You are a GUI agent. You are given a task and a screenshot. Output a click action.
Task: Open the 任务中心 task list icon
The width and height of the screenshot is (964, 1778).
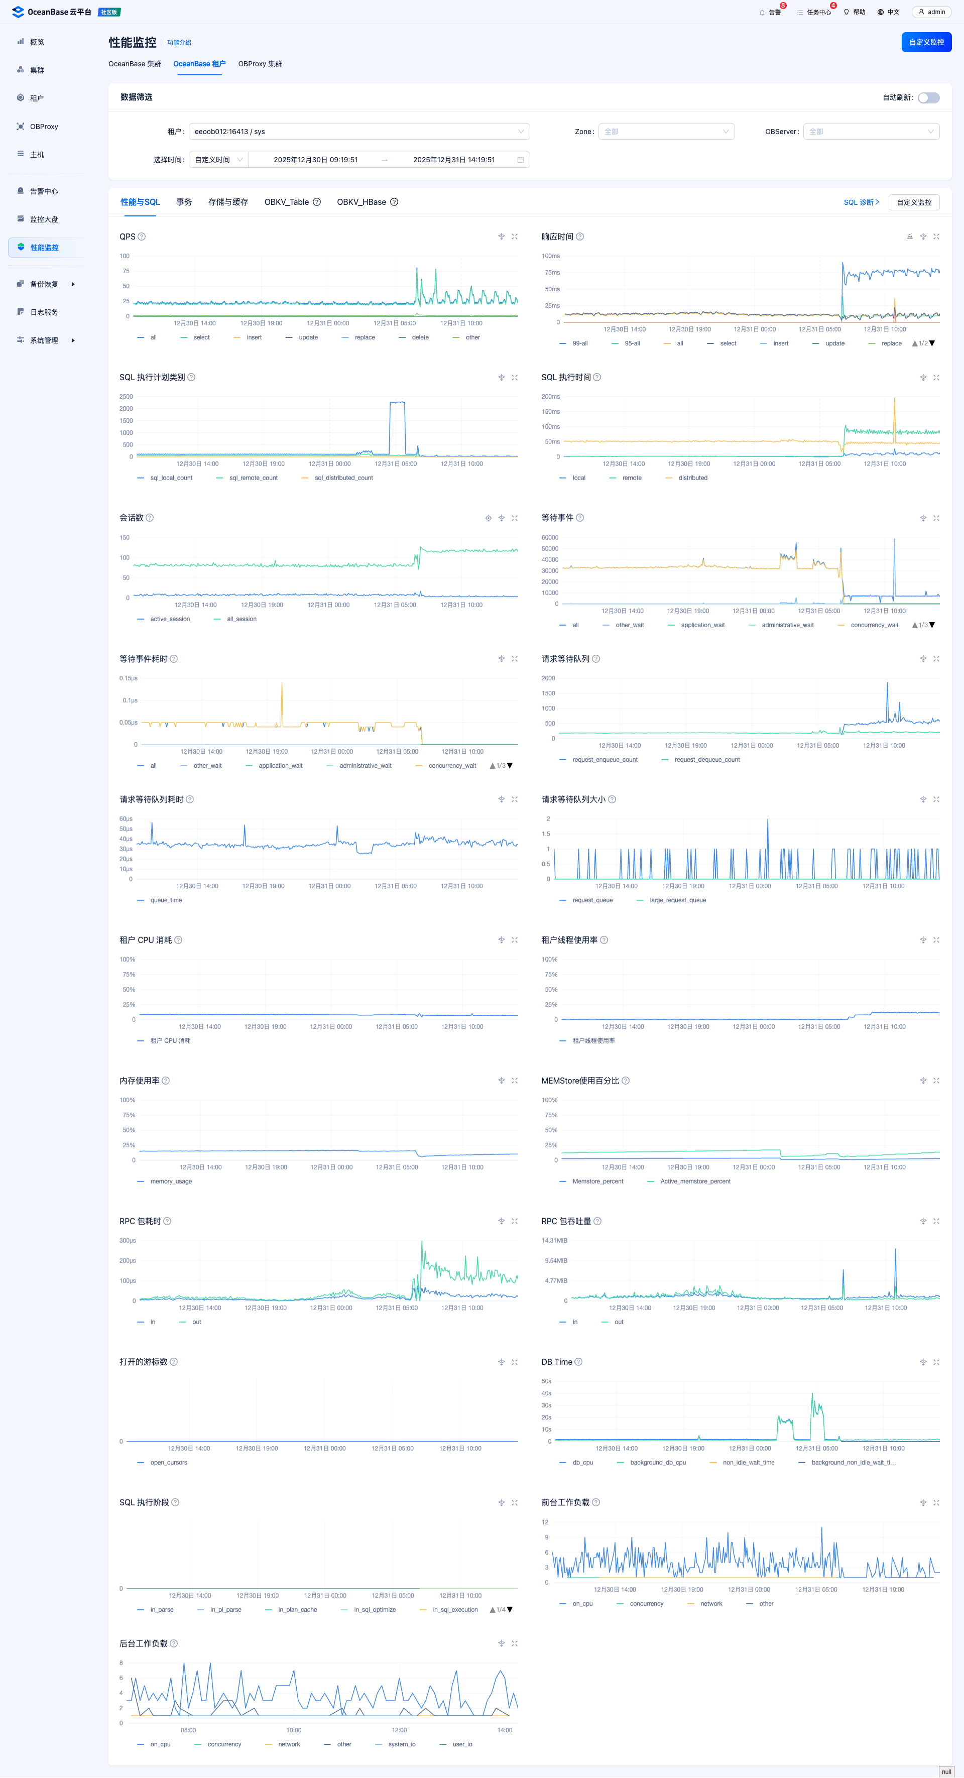[x=800, y=13]
